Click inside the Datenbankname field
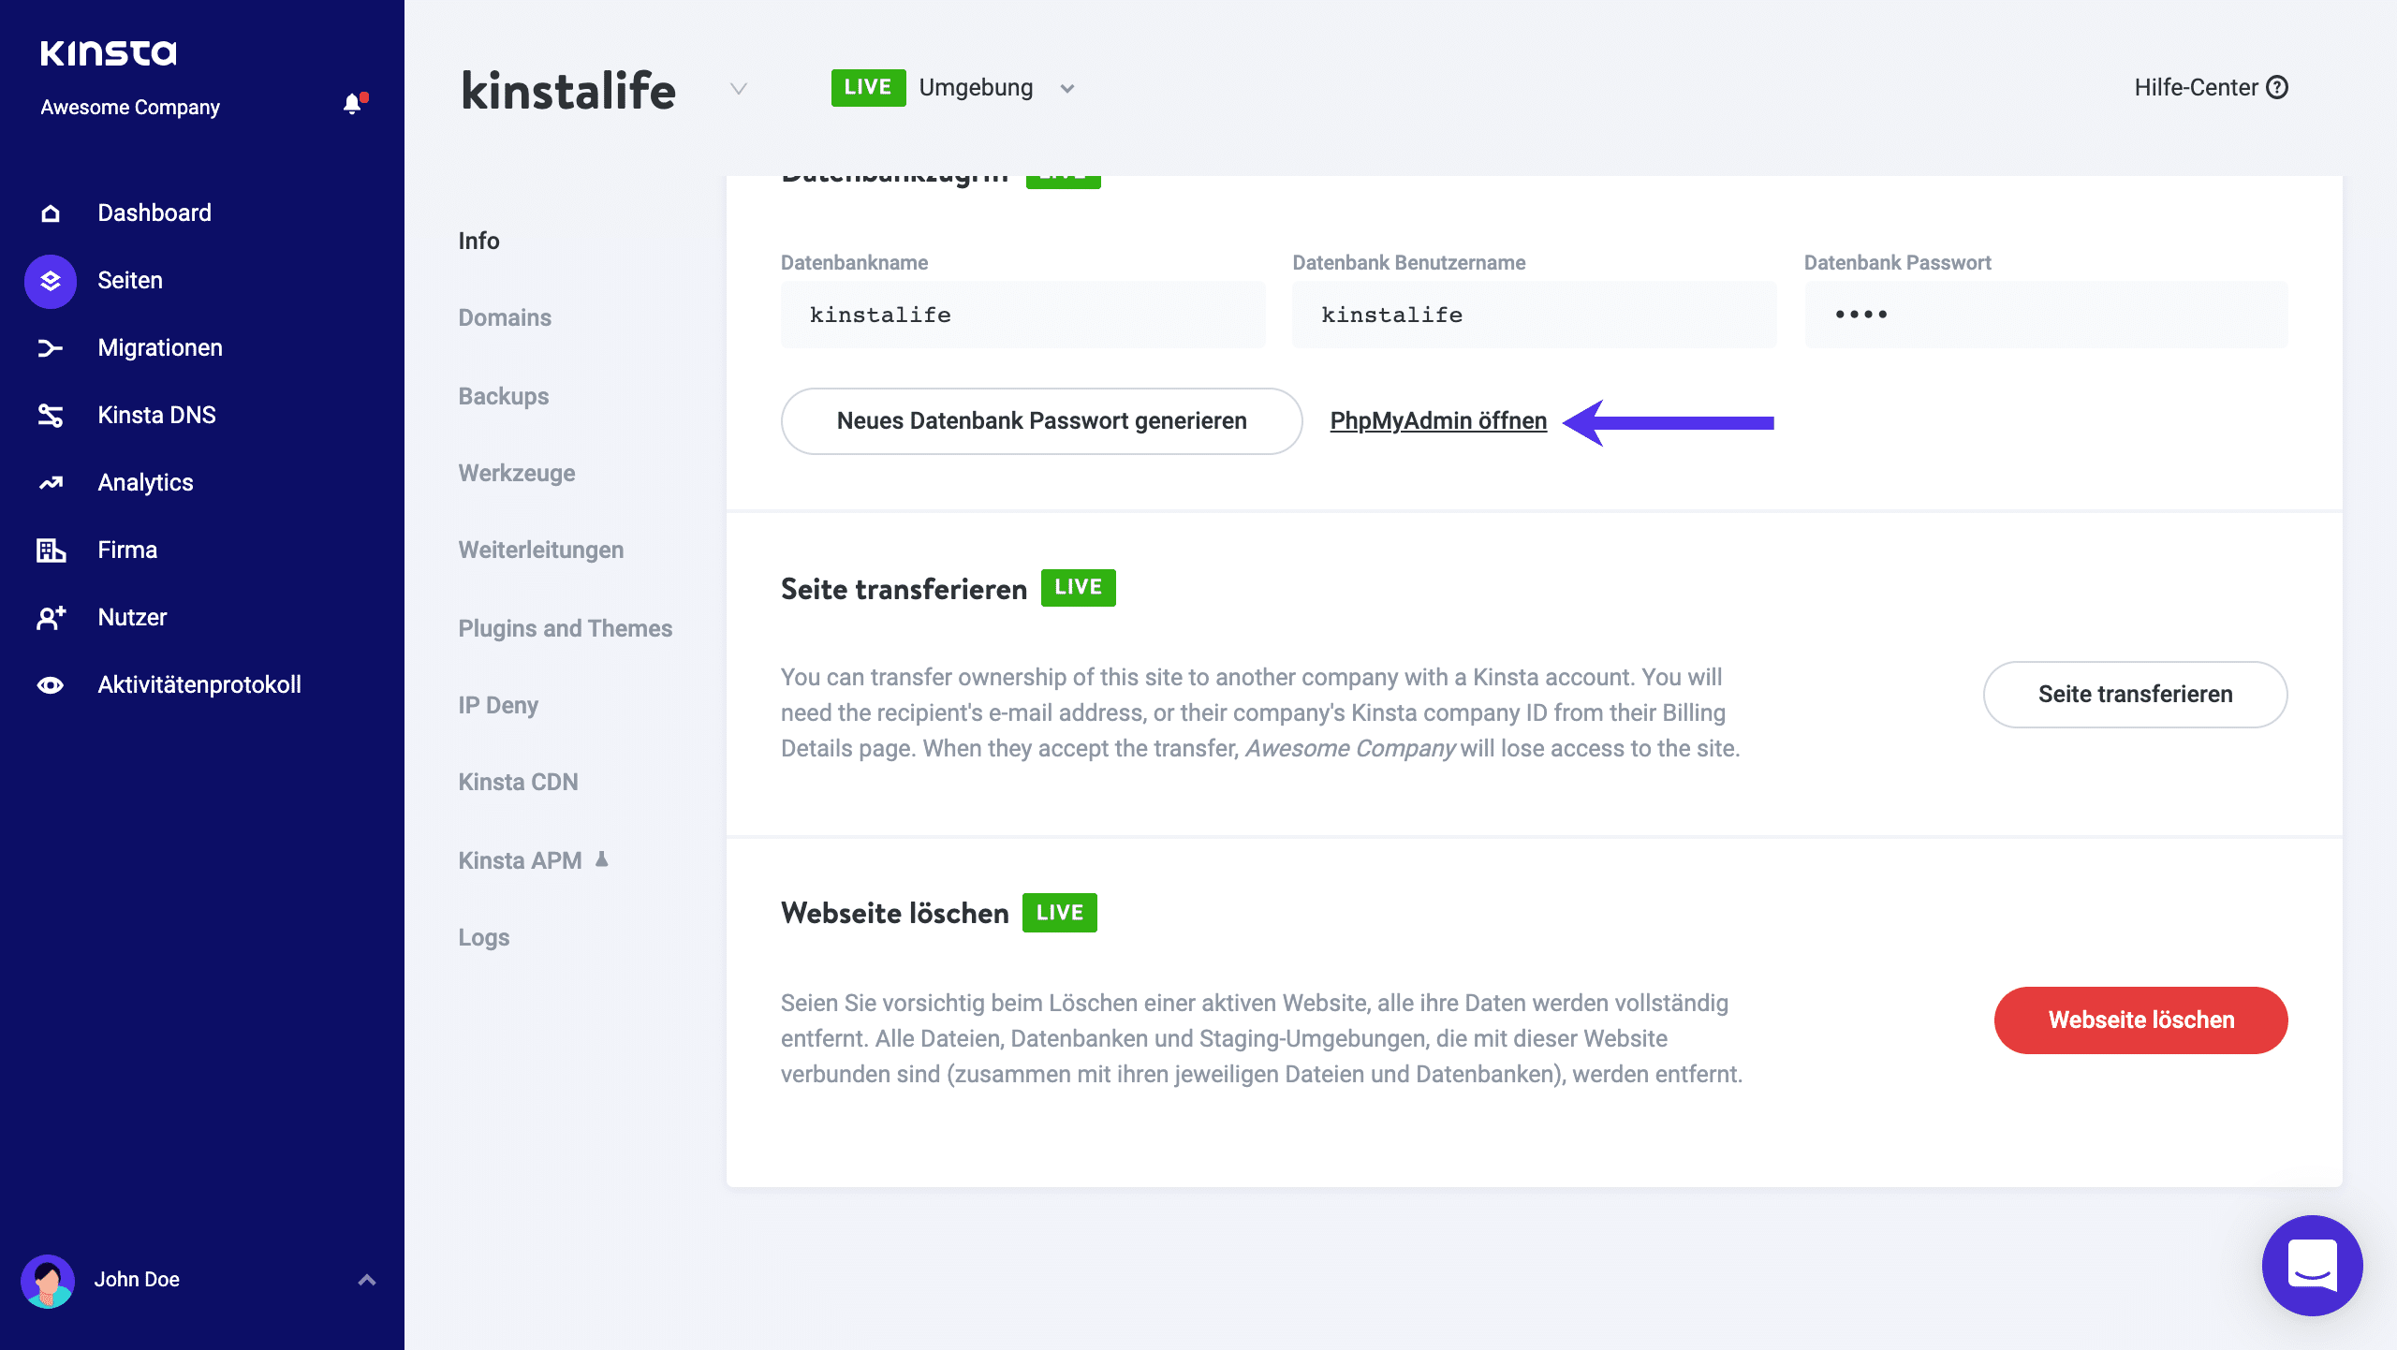 pos(1022,315)
